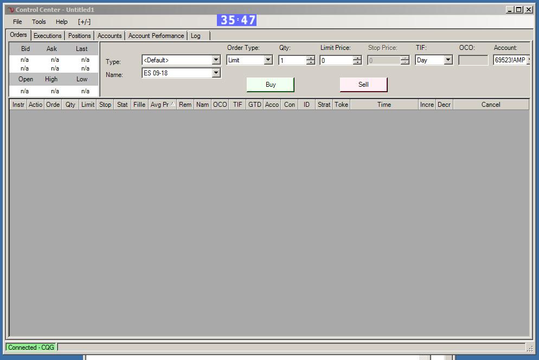Sort by the Acco column header
Image resolution: width=539 pixels, height=360 pixels.
click(x=272, y=105)
